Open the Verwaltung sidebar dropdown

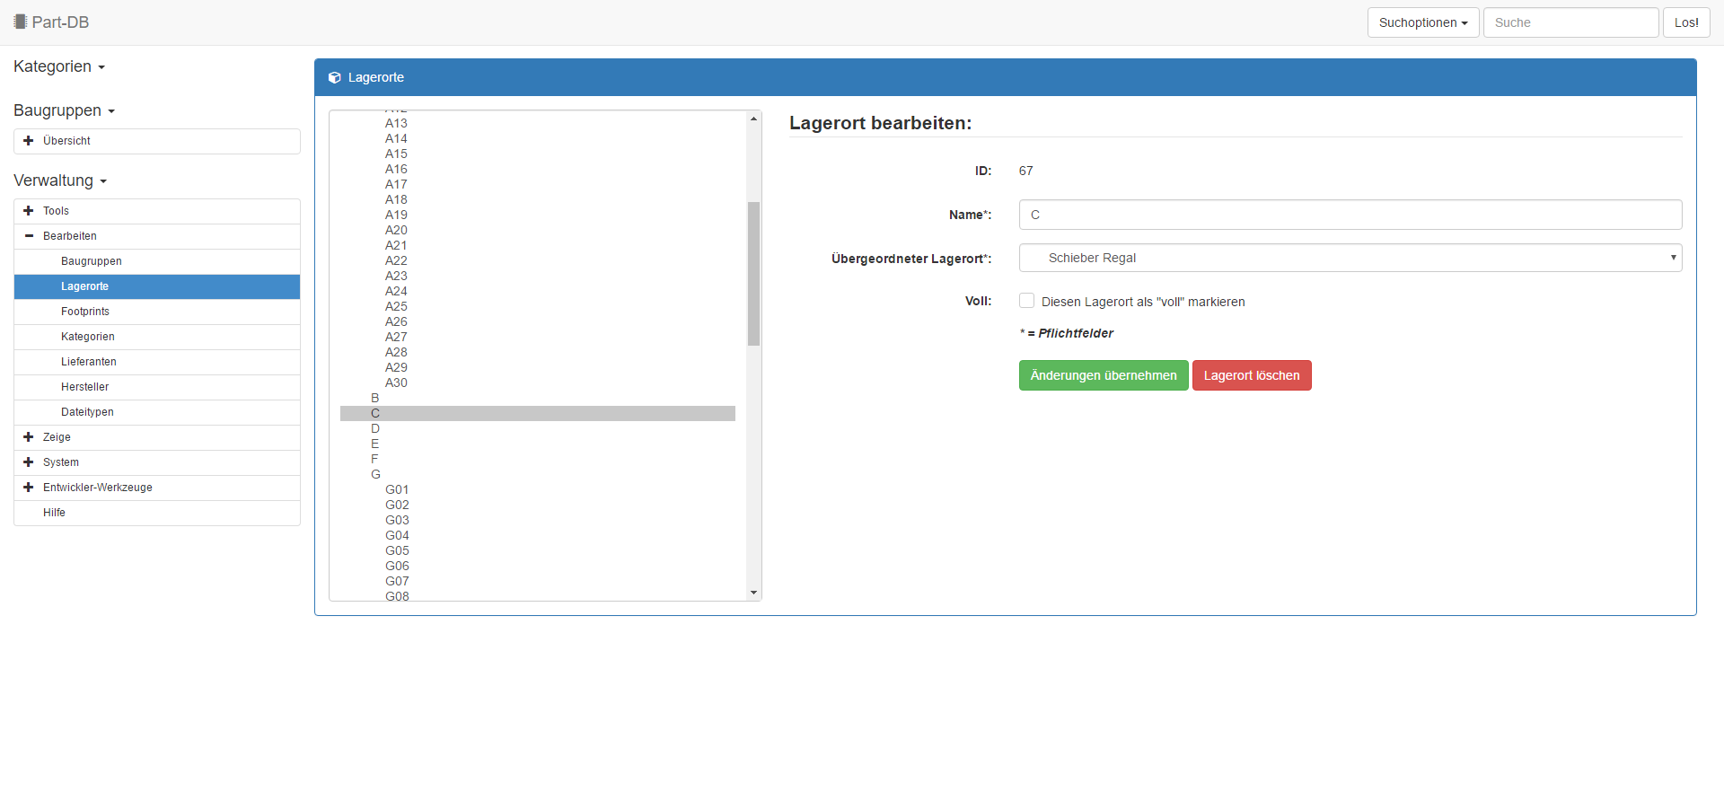[x=60, y=180]
